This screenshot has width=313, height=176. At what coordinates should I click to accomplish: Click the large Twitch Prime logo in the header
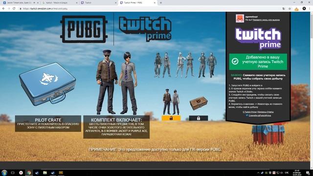[x=145, y=29]
